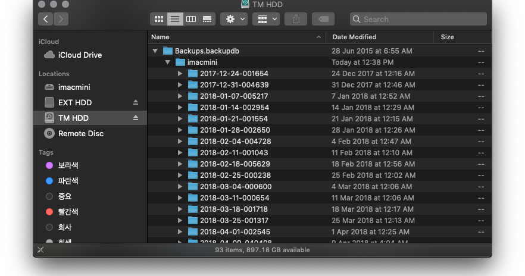Click the date 7 Jan 2018 at 12:52 AM
Viewport: 525px width, 276px height.
pos(371,96)
